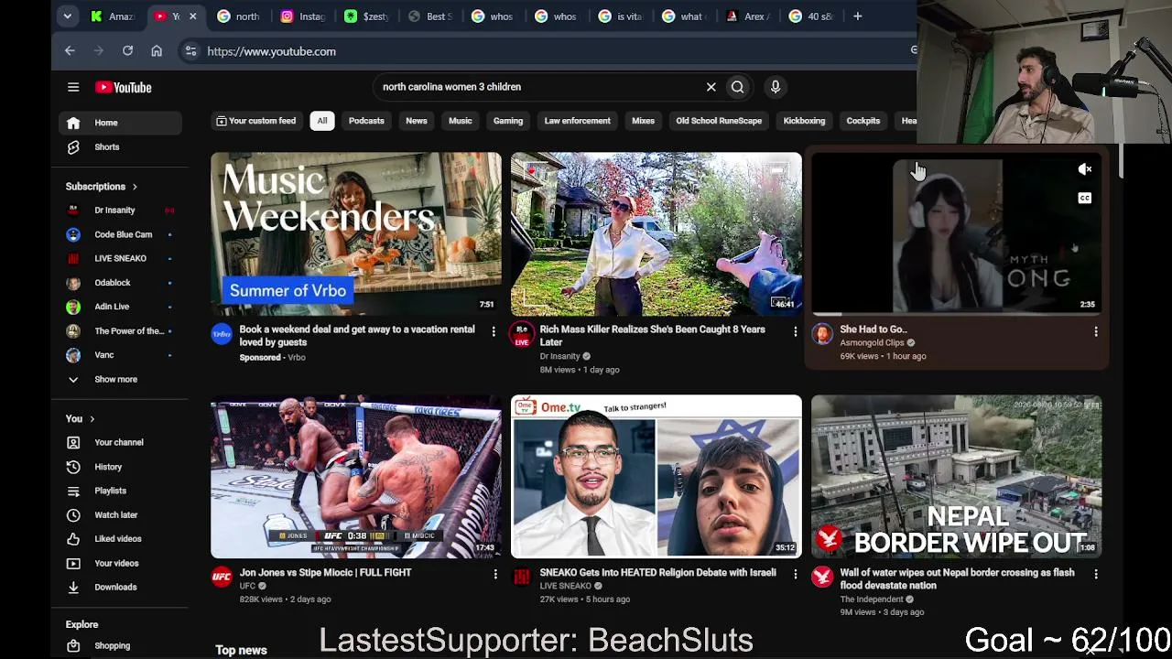Toggle closed captions on the video preview
Image resolution: width=1172 pixels, height=659 pixels.
click(1085, 198)
